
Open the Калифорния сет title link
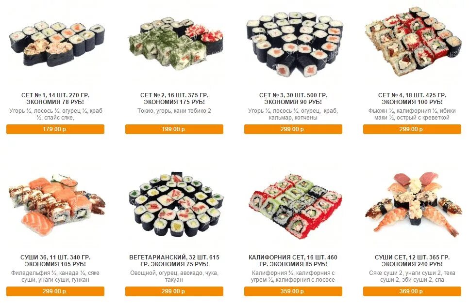(x=293, y=261)
